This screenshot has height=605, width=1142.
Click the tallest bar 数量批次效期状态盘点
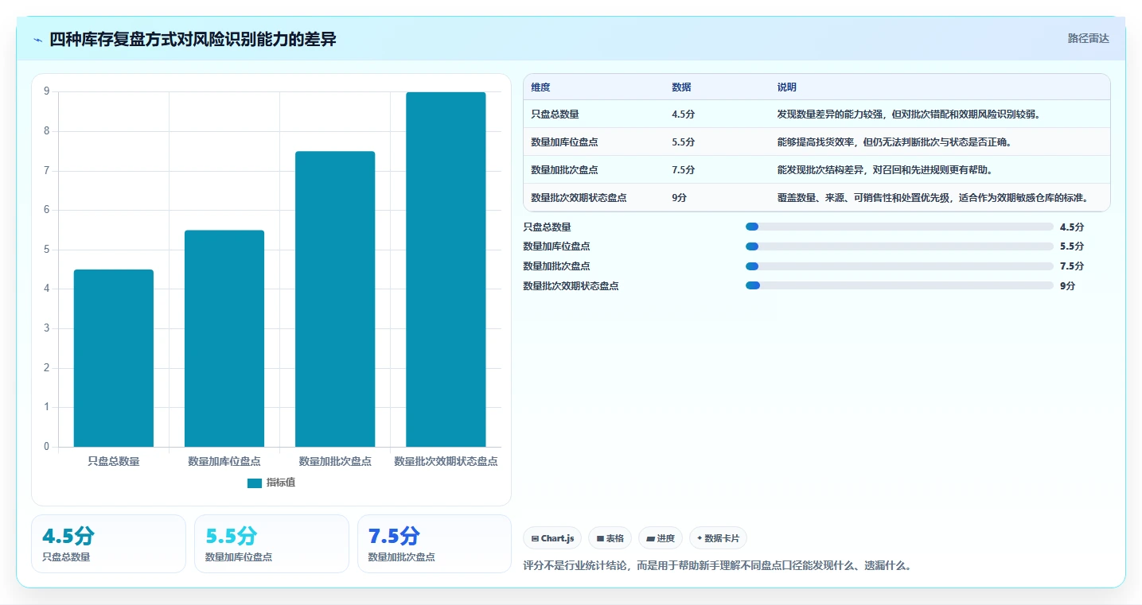coord(446,270)
